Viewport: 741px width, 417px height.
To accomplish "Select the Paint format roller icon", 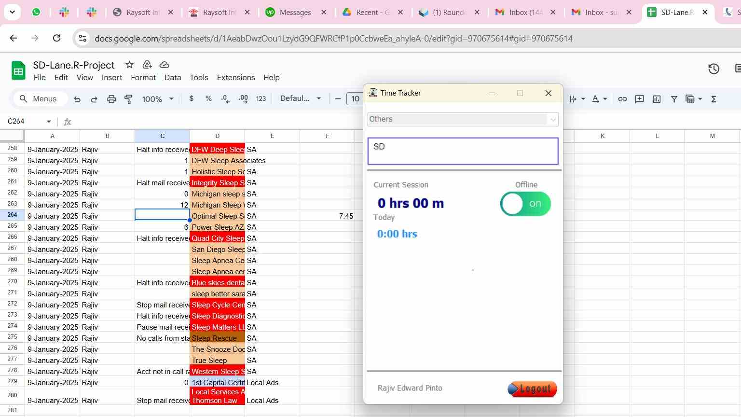I will tap(129, 99).
